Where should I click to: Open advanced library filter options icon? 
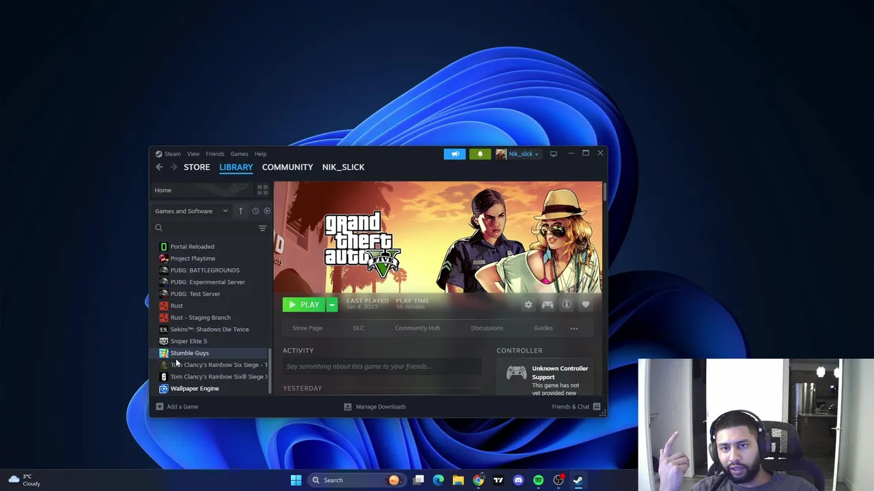262,228
